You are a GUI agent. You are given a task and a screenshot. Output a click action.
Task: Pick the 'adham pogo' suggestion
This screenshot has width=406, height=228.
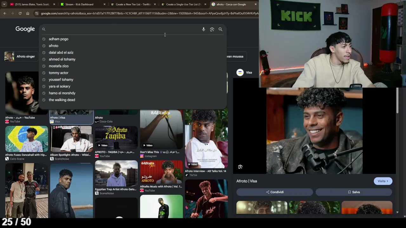click(x=58, y=39)
